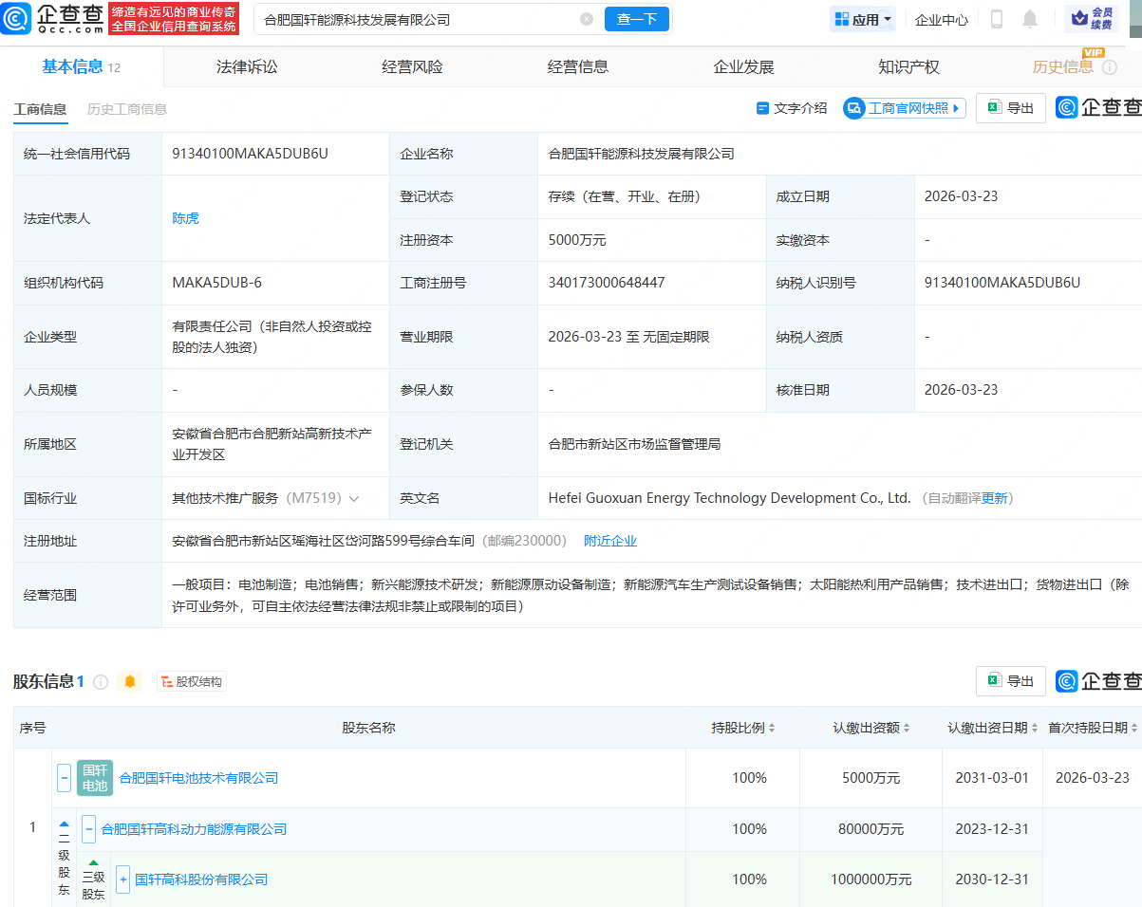
Task: Click the 企查查 logo in top left
Action: (x=52, y=19)
